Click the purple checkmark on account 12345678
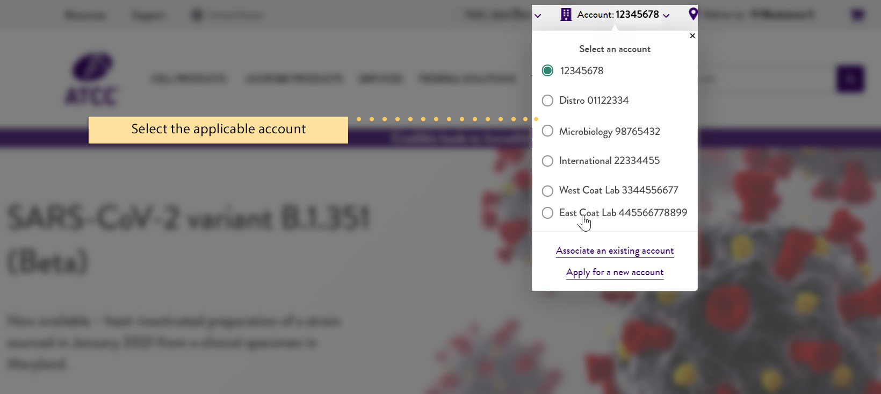This screenshot has height=394, width=881. (547, 70)
